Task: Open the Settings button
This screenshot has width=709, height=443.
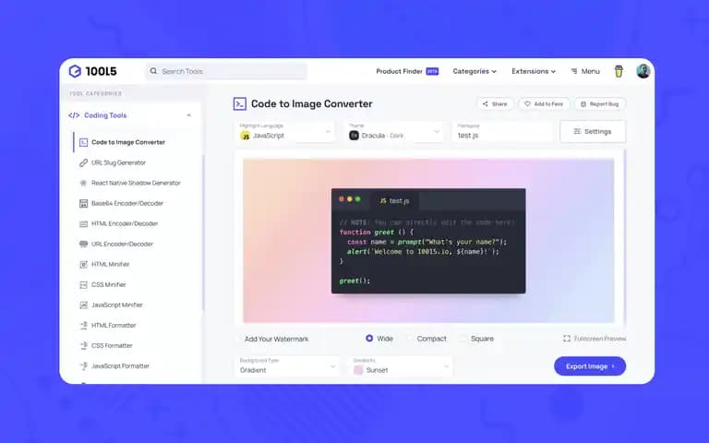Action: (x=593, y=132)
